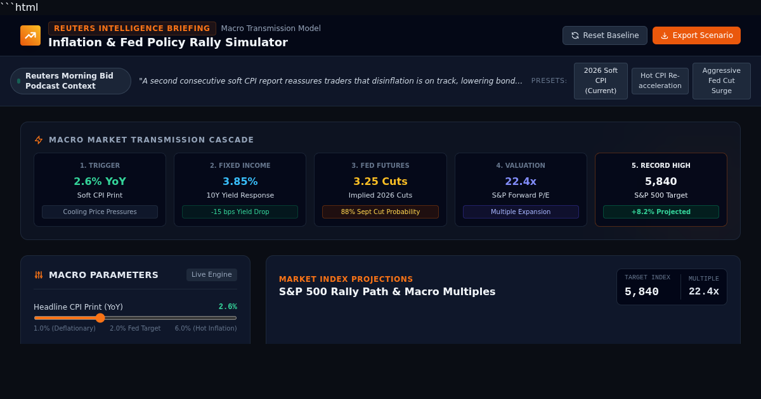Click the S&P 500 Rally Path heading
The image size is (761, 399).
tap(387, 292)
